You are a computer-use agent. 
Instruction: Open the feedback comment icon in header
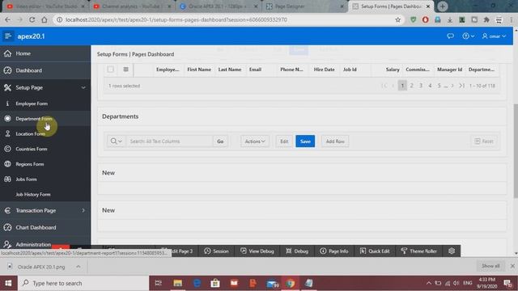(450, 36)
